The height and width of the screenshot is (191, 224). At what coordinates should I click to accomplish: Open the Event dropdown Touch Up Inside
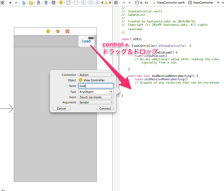[96, 97]
